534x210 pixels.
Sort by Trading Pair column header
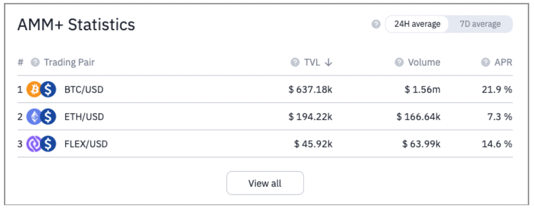tap(69, 62)
